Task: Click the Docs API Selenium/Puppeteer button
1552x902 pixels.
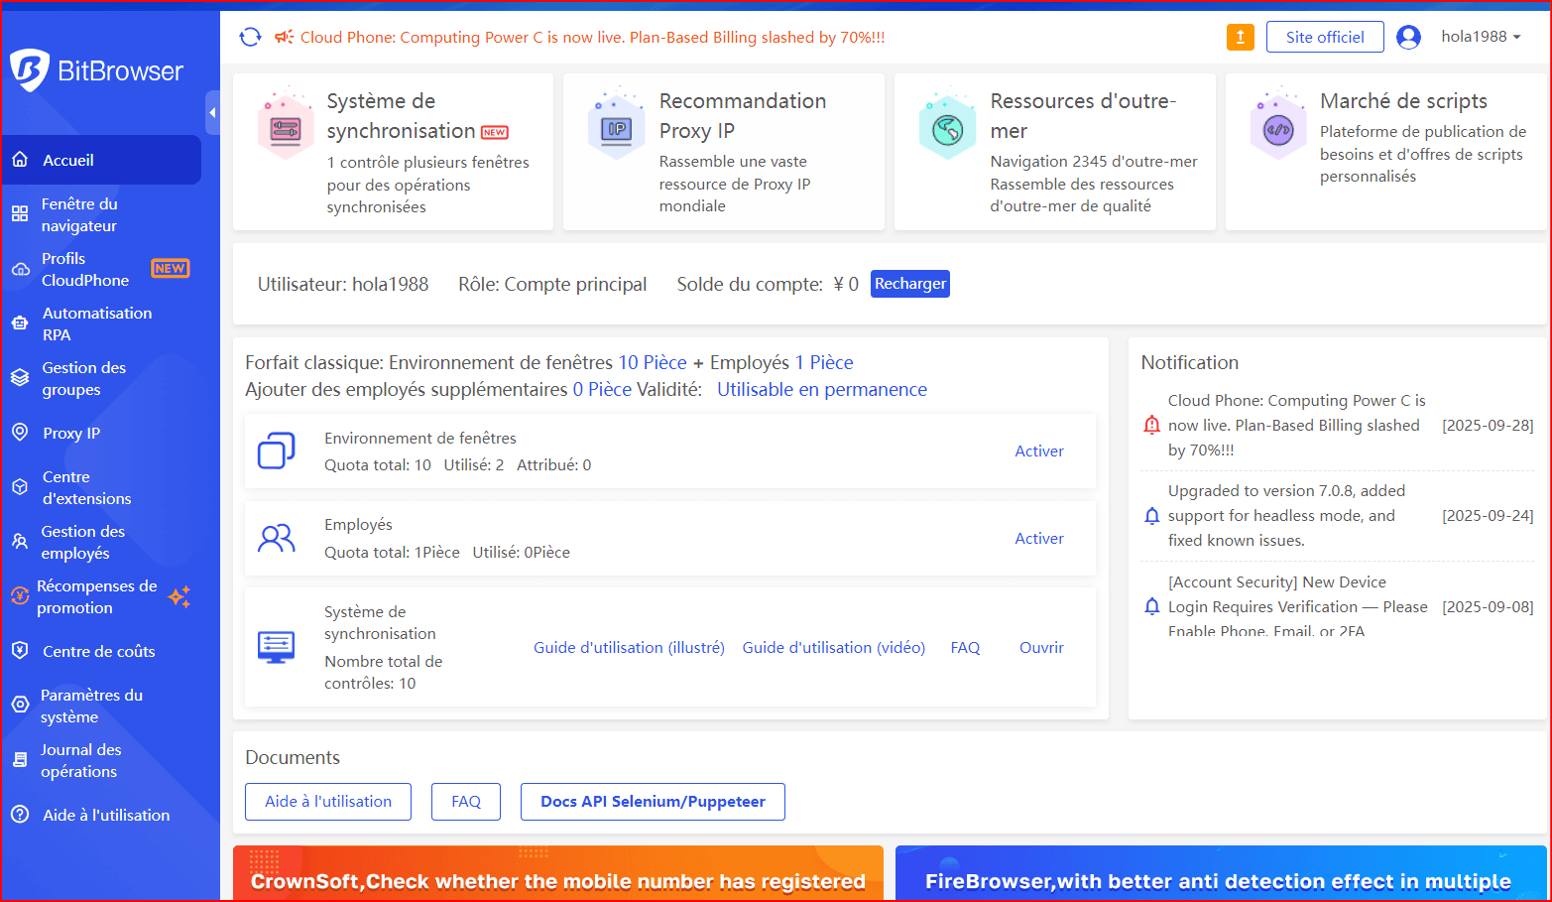Action: (x=653, y=802)
